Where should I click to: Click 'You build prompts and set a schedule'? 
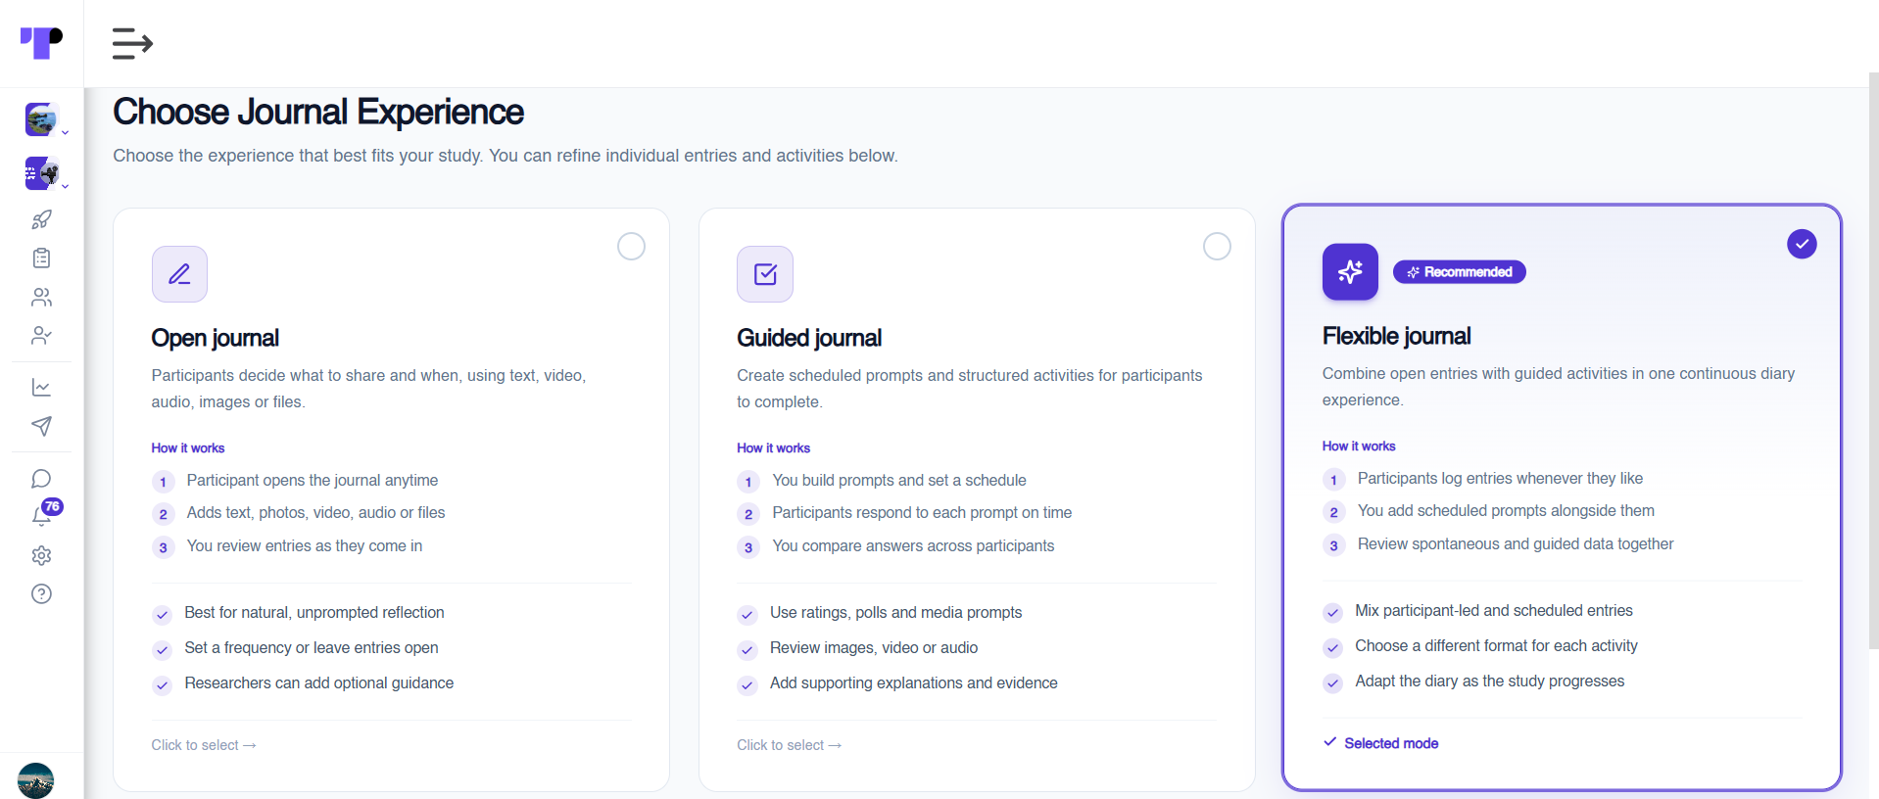pyautogui.click(x=899, y=480)
